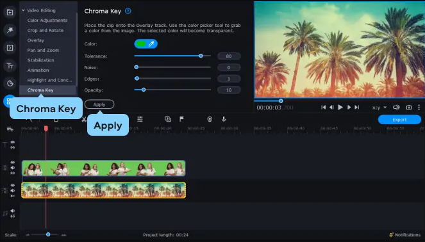Play the preview video
The height and width of the screenshot is (242, 425).
click(x=340, y=108)
